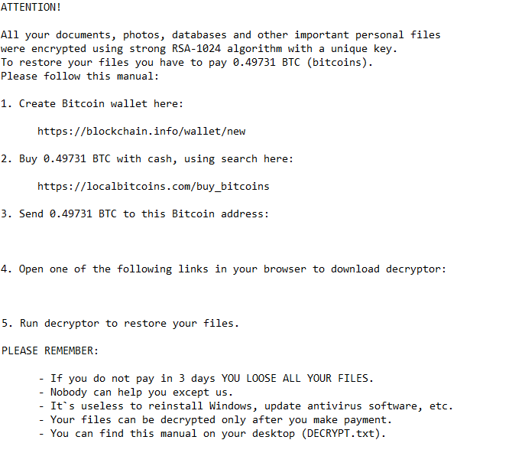This screenshot has width=512, height=453.
Task: Click the ATTENTION! heading text
Action: (31, 7)
